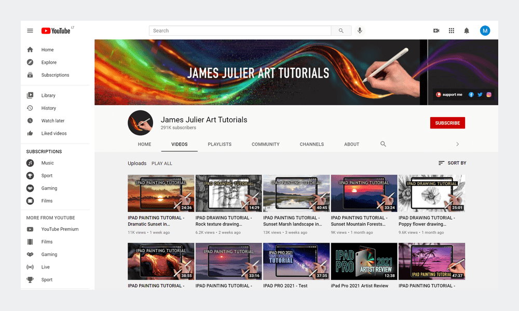Click the Watch later clock icon
The width and height of the screenshot is (519, 311).
point(30,121)
